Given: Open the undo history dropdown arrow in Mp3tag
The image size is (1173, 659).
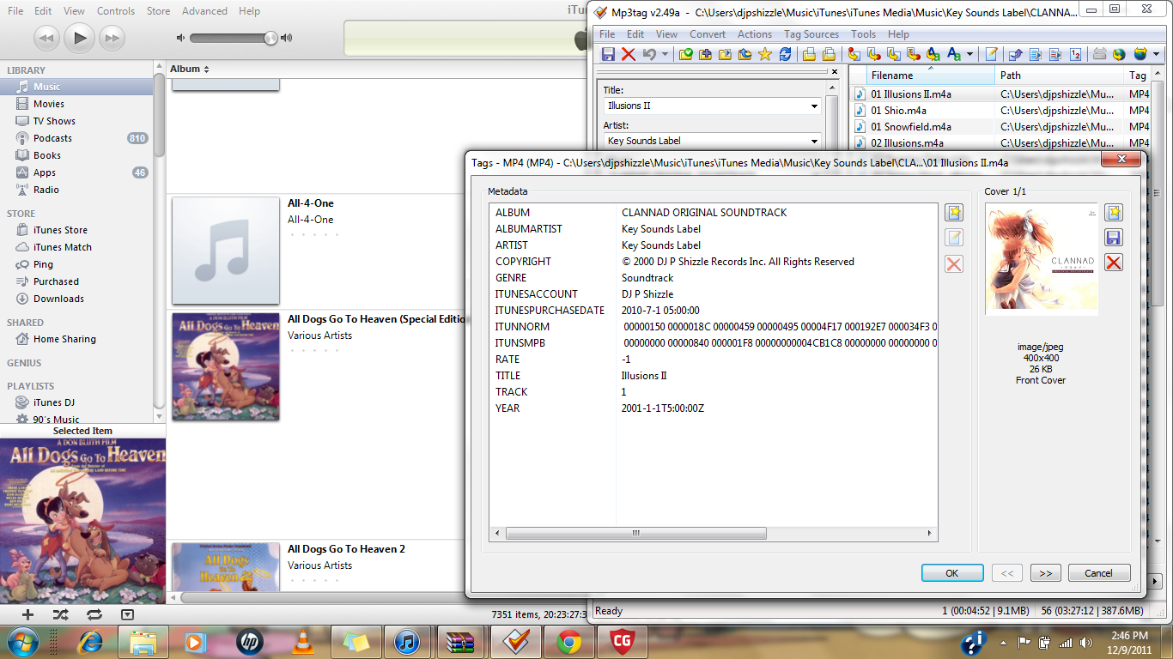Looking at the screenshot, I should coord(665,54).
